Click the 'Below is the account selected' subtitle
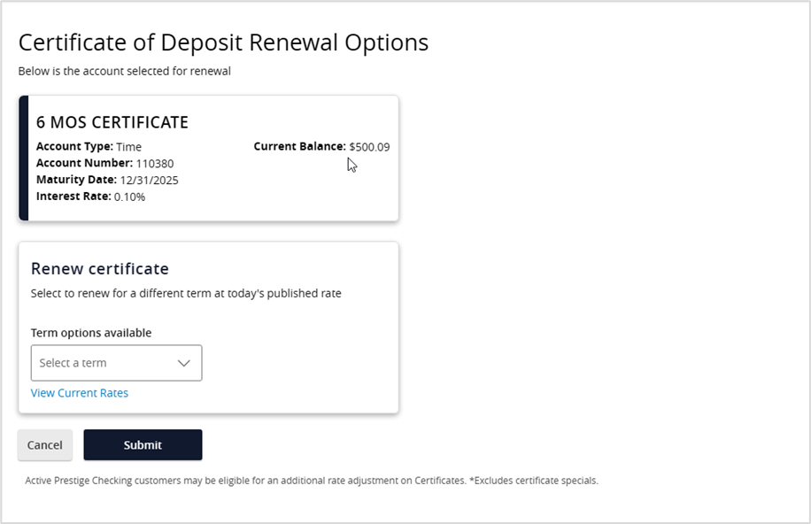The image size is (811, 524). tap(125, 71)
